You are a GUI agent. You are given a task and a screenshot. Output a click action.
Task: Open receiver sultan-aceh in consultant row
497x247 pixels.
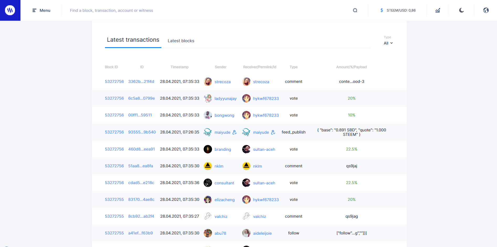[x=264, y=183]
